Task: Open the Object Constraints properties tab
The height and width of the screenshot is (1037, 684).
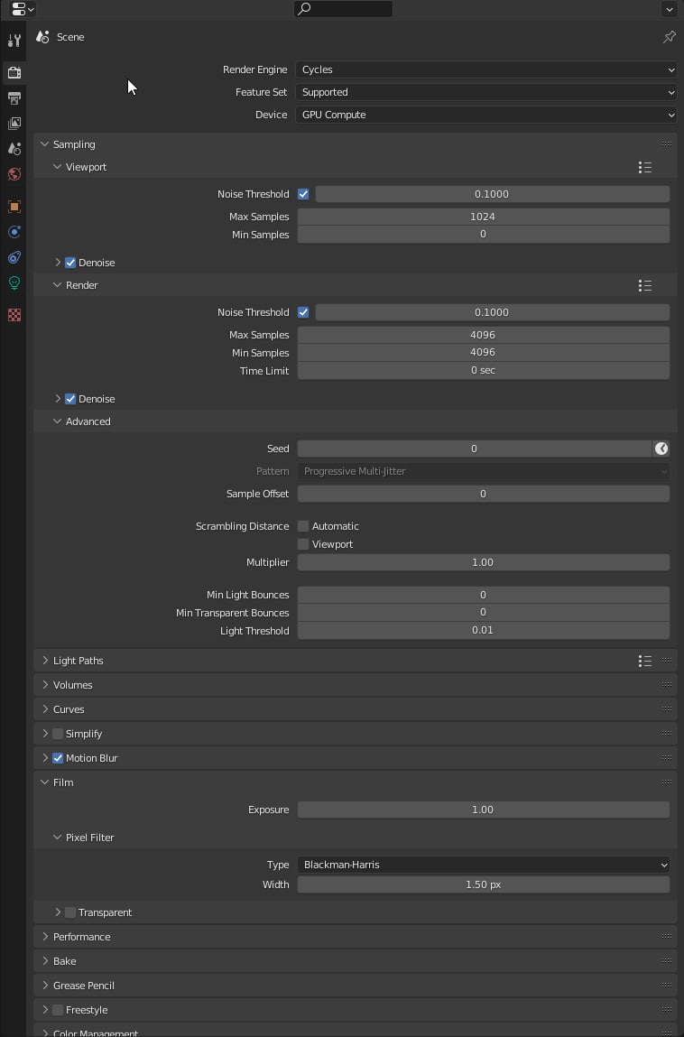Action: tap(14, 257)
